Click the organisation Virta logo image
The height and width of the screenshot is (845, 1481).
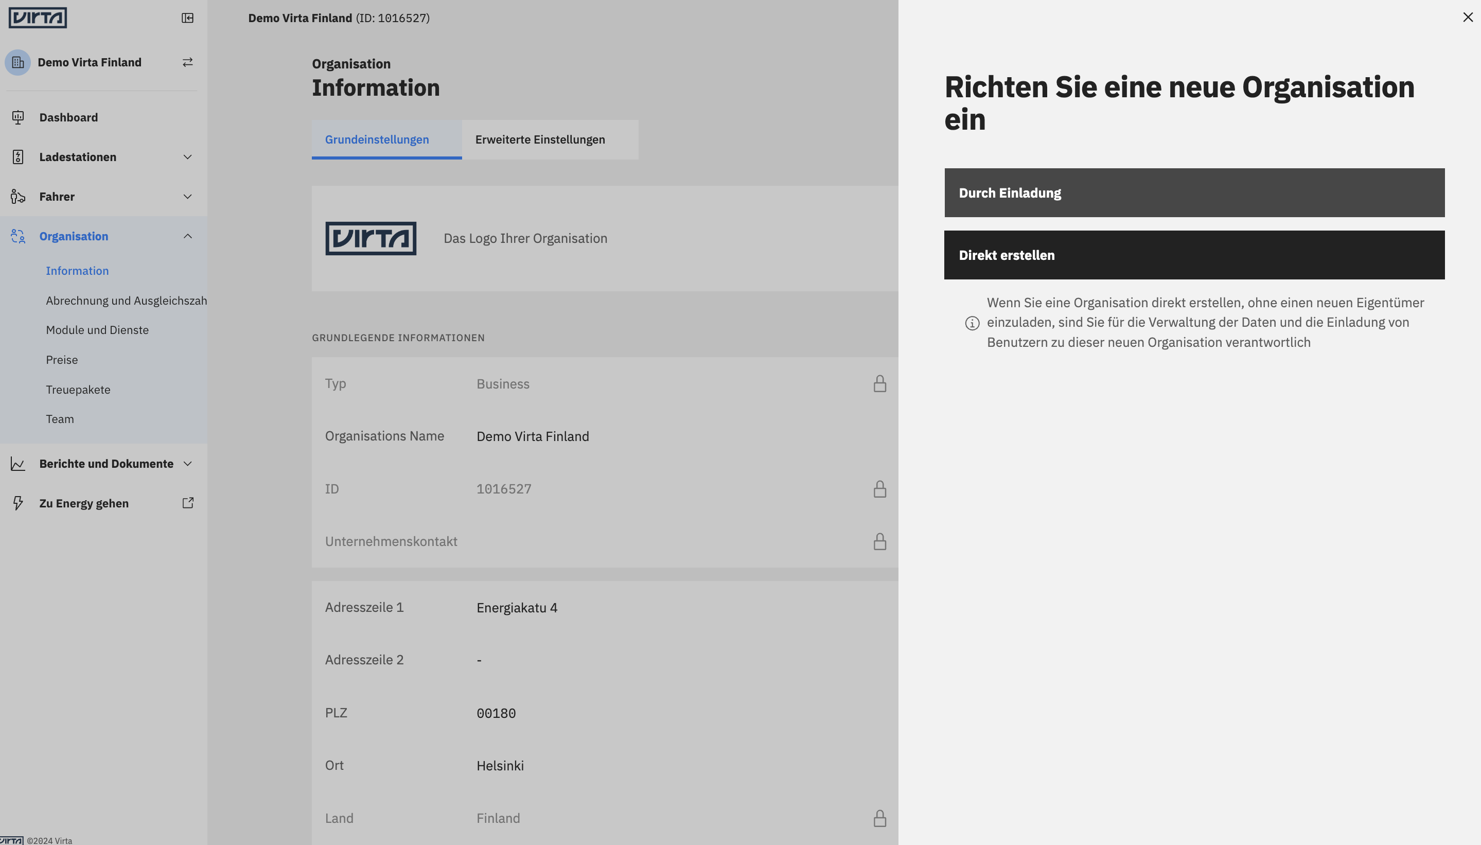point(371,239)
